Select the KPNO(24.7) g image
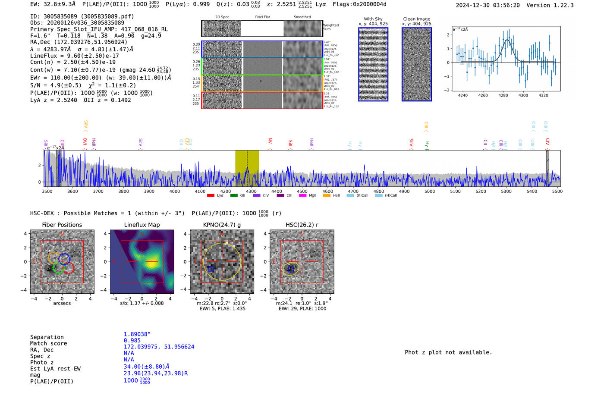604x411 pixels. (x=222, y=262)
